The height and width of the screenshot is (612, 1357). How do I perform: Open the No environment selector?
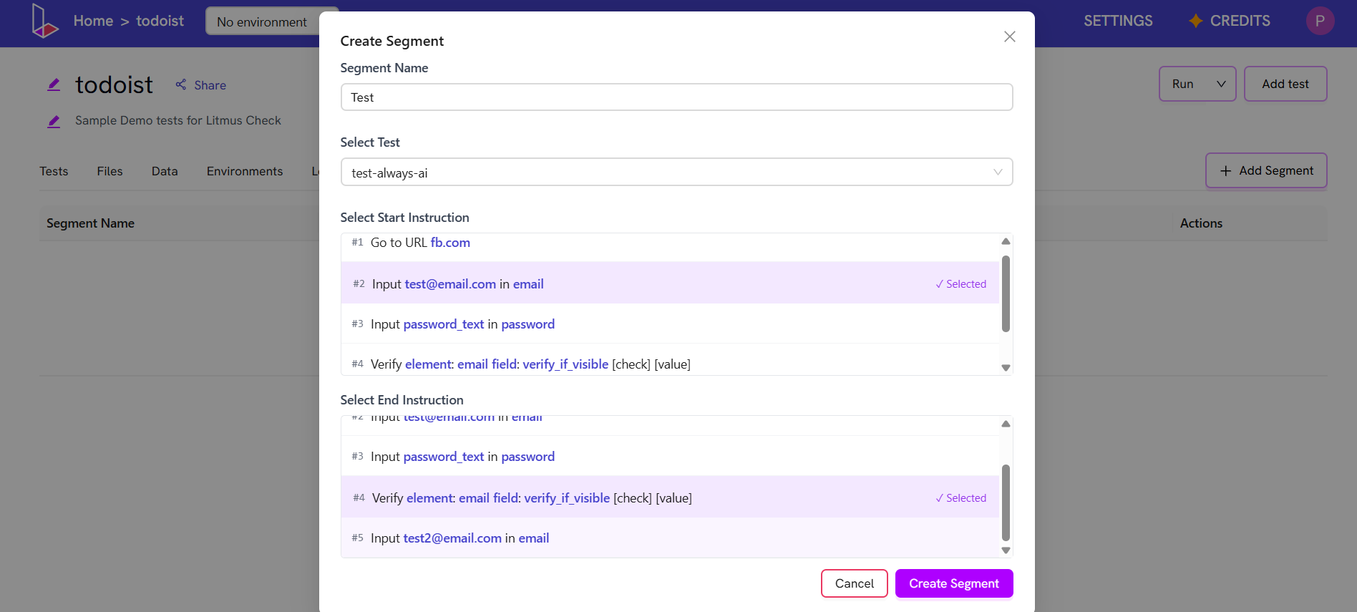(262, 21)
